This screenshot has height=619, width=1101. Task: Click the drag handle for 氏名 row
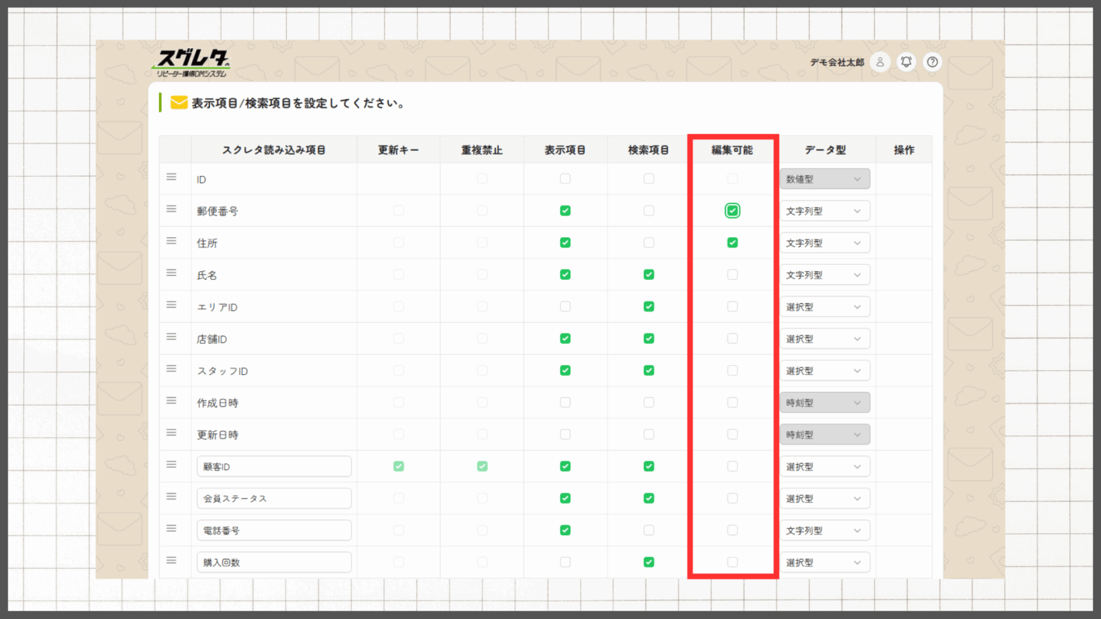click(171, 273)
